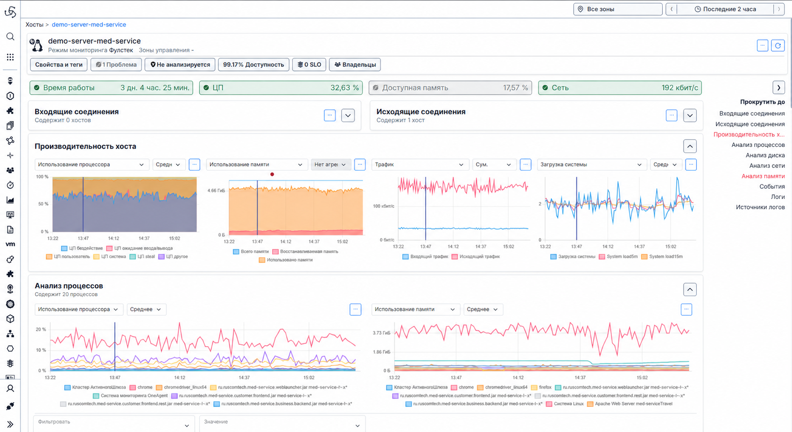Expand sidebar with double-chevron icon
The height and width of the screenshot is (432, 792).
pos(10,425)
